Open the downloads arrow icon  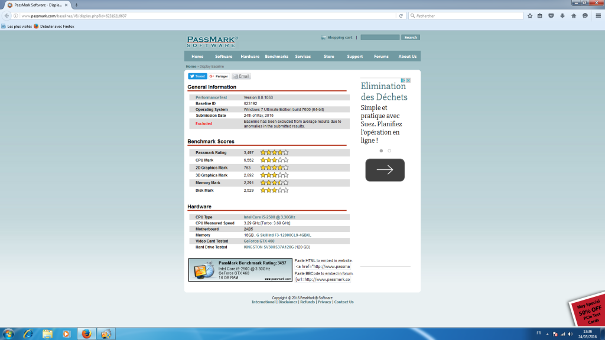tap(562, 16)
